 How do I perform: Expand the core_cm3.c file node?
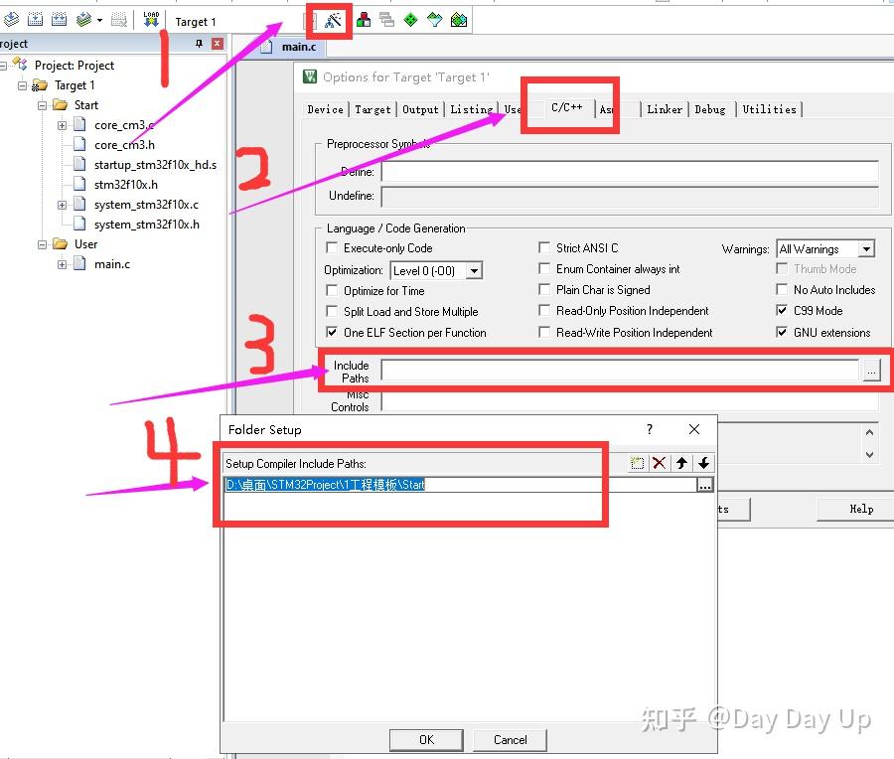pyautogui.click(x=62, y=125)
